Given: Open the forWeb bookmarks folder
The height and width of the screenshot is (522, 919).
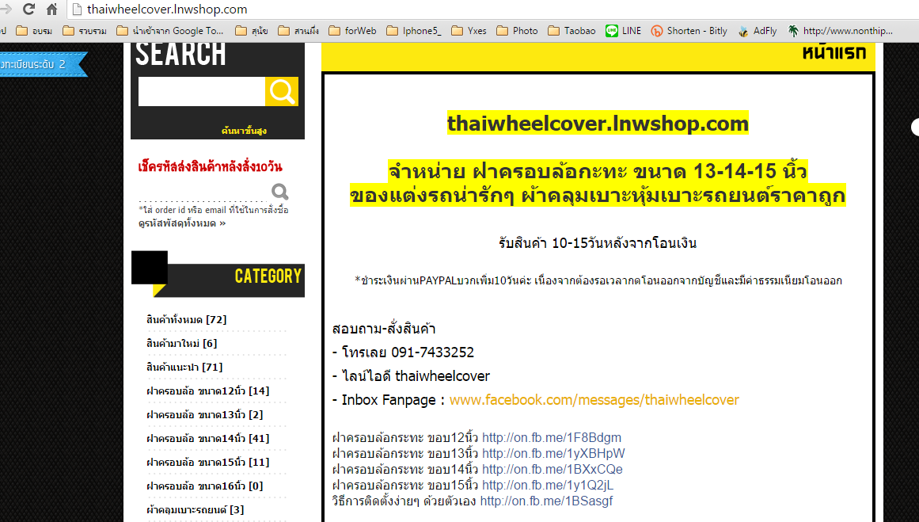Looking at the screenshot, I should click(x=352, y=31).
